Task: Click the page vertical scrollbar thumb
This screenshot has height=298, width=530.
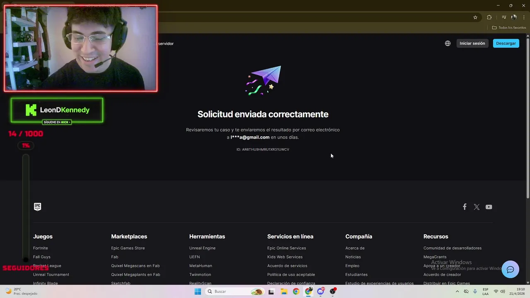Action: point(528,118)
